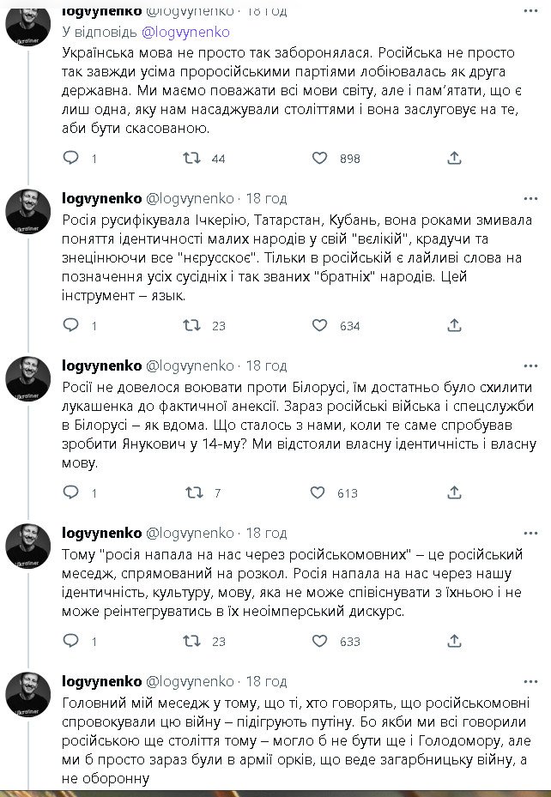The width and height of the screenshot is (551, 797).
Task: Reply to the tweet mentioning лукашенка
Action: point(72,492)
